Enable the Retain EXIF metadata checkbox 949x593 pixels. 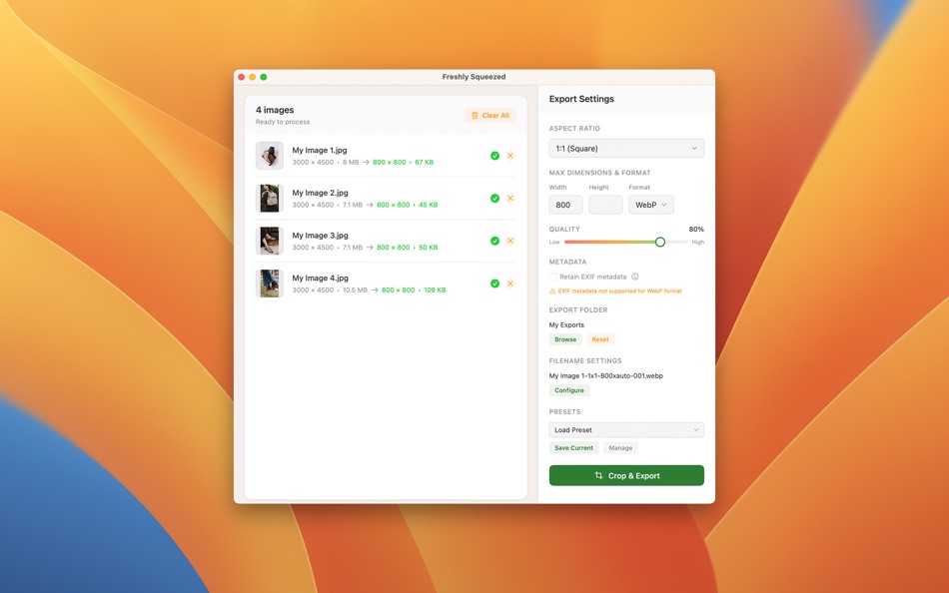click(552, 277)
